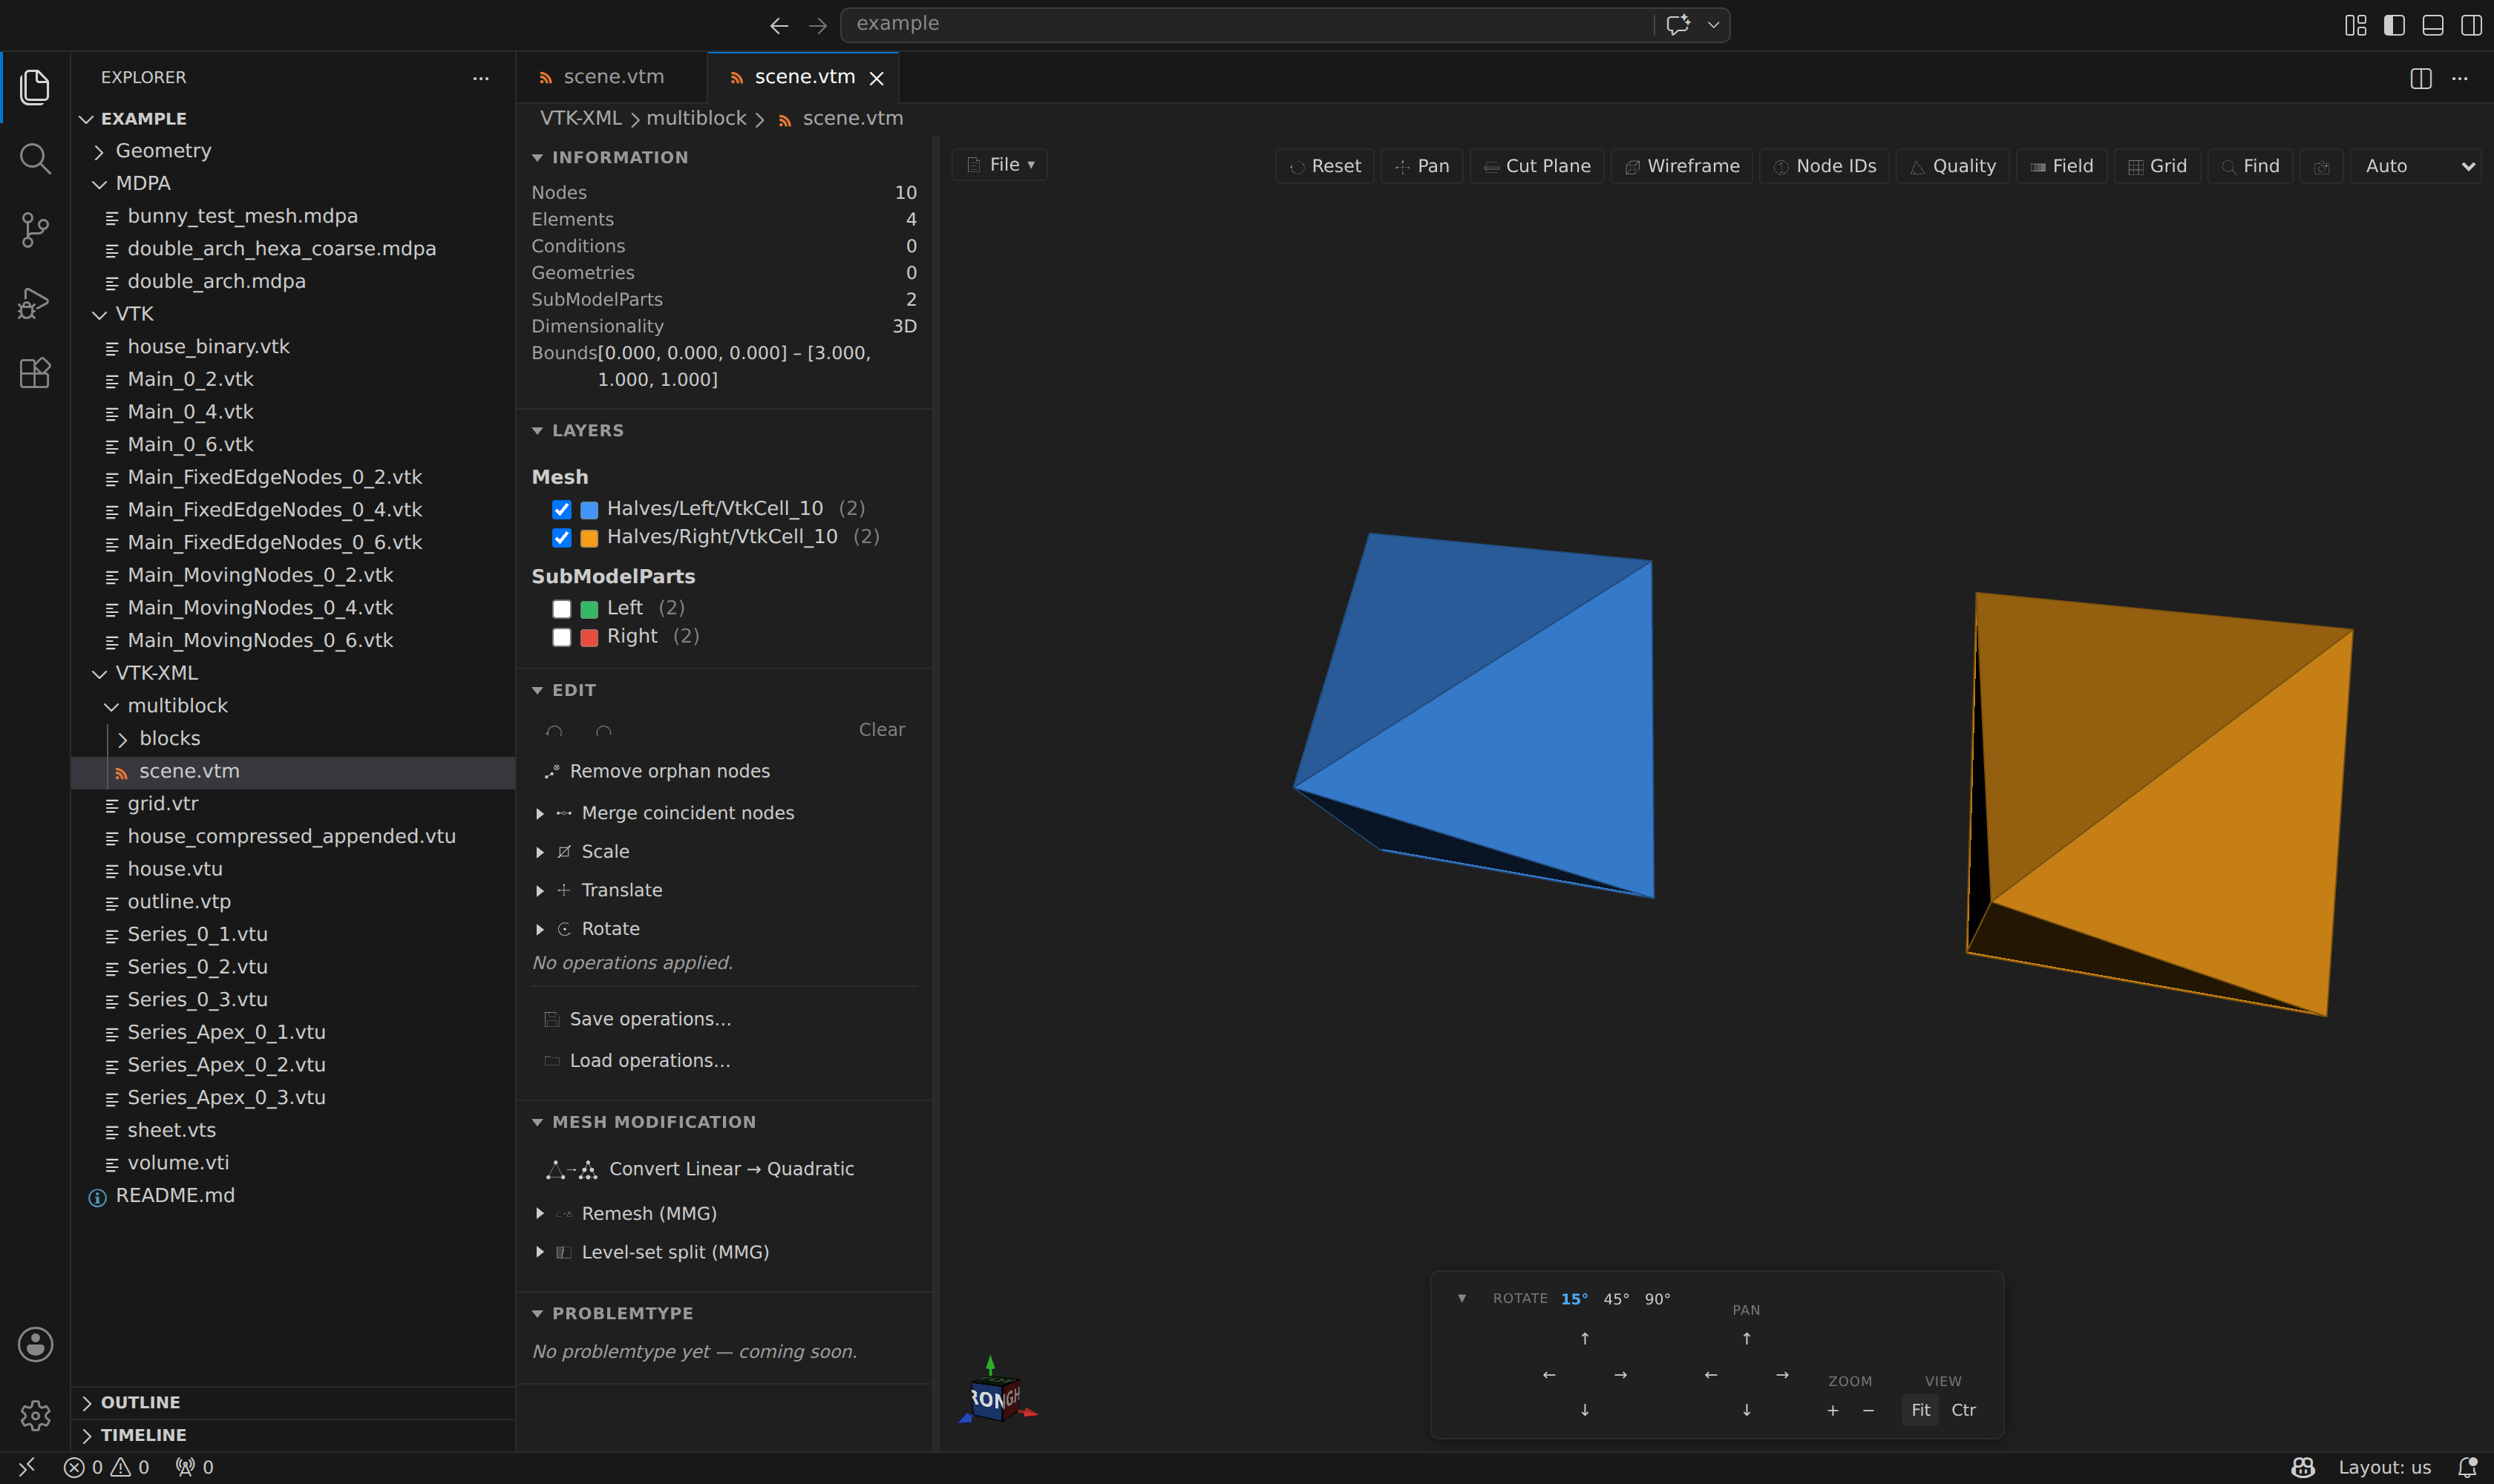Expand the TIMELINE panel

click(x=293, y=1435)
